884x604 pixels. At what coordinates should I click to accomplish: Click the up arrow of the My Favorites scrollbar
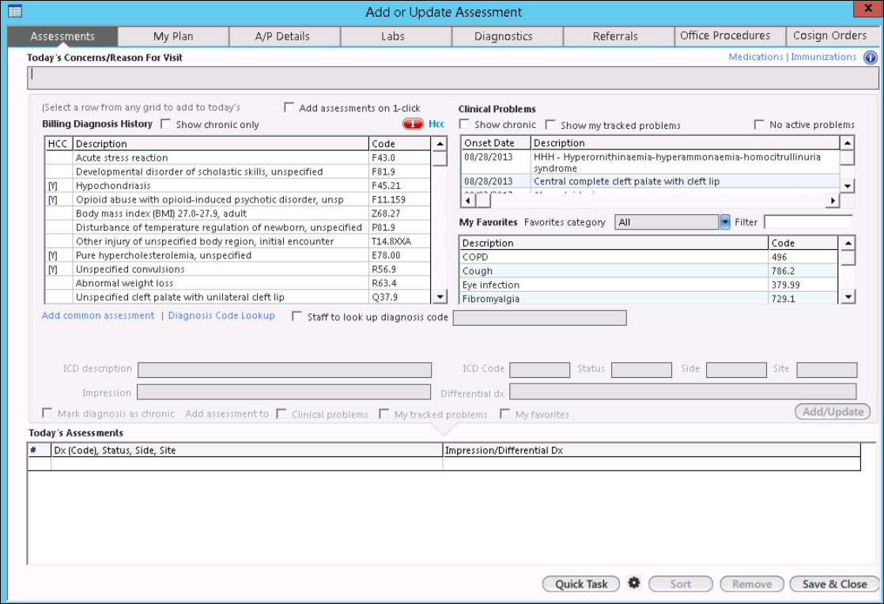pyautogui.click(x=848, y=243)
